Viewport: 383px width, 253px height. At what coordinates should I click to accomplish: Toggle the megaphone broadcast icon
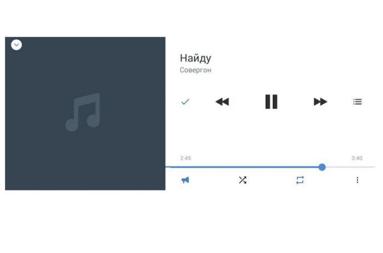(185, 181)
